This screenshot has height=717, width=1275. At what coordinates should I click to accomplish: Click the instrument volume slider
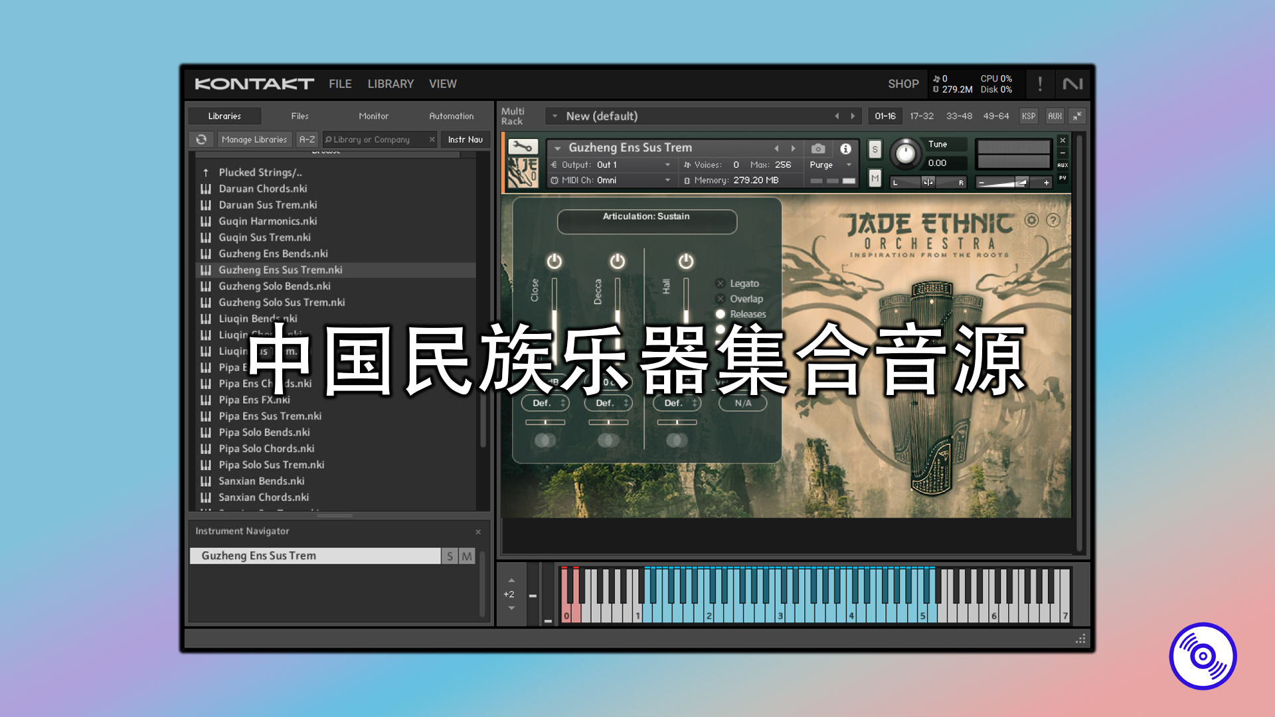click(1013, 183)
